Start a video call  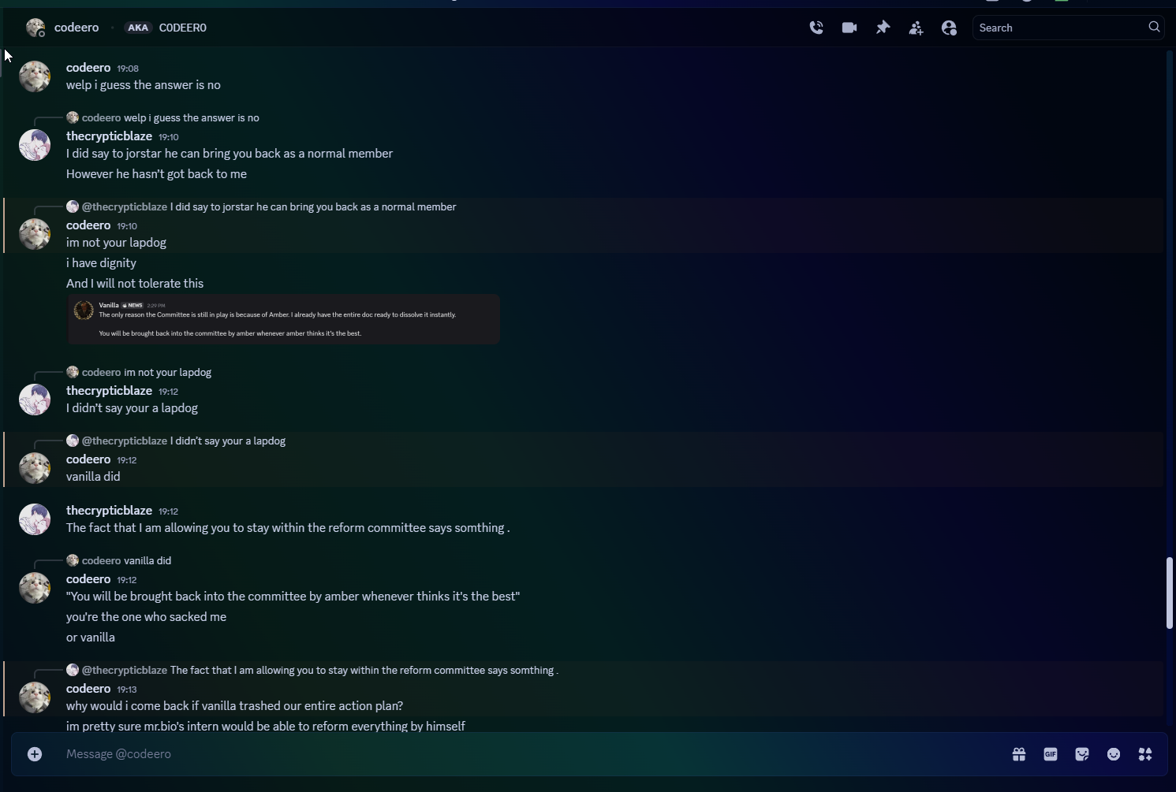[x=849, y=28]
